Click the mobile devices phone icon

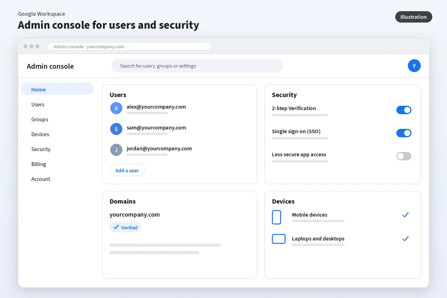276,217
